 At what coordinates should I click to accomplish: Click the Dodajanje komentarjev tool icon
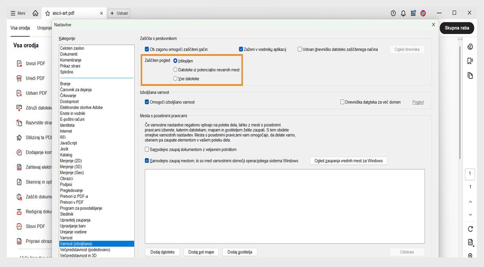[19, 152]
